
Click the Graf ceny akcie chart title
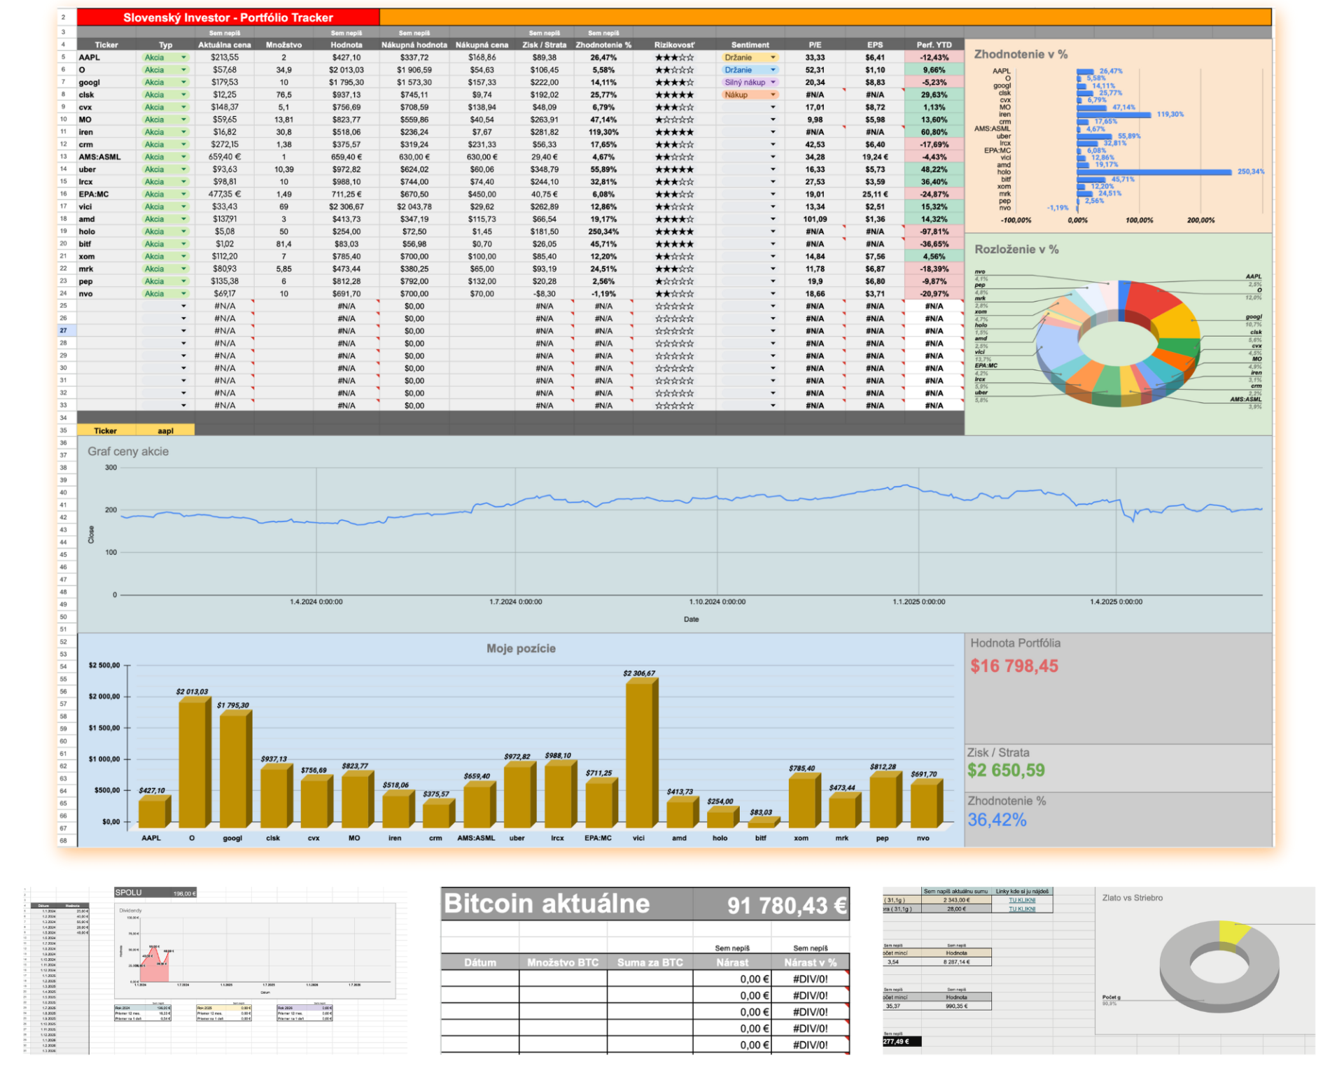(128, 451)
